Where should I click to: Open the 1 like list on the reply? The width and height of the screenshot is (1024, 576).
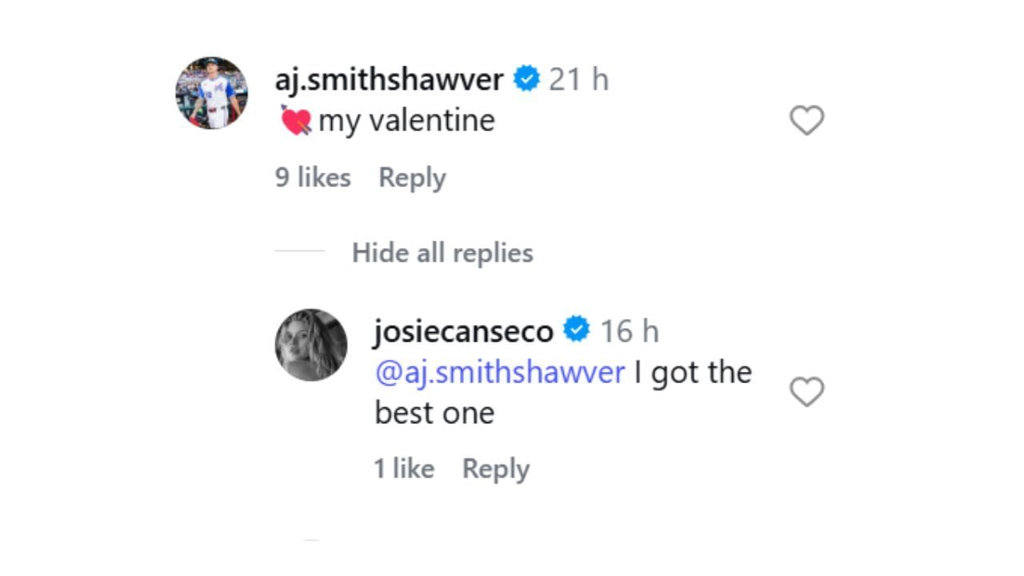tap(405, 469)
